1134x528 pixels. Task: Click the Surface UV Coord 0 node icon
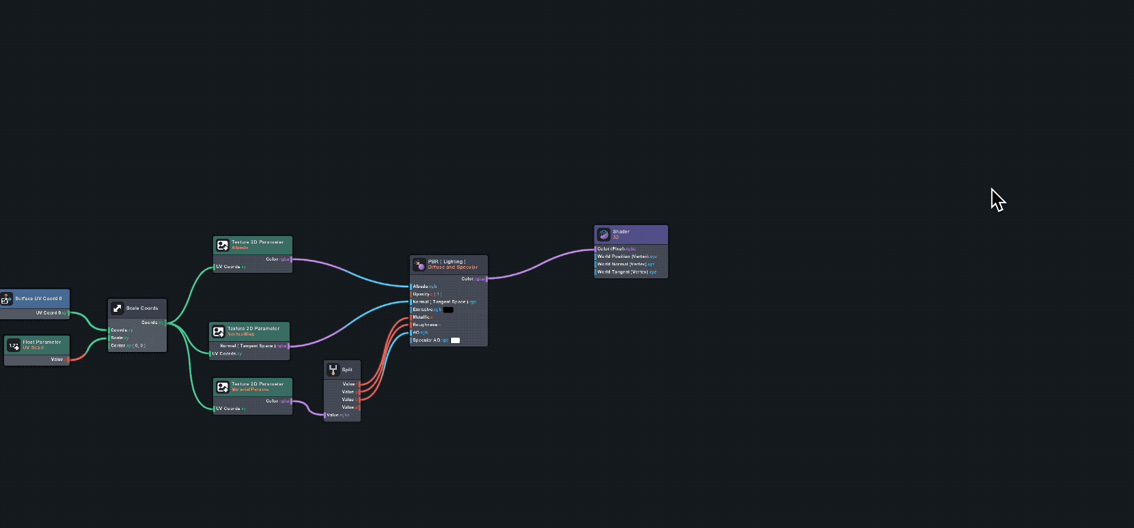pos(6,299)
